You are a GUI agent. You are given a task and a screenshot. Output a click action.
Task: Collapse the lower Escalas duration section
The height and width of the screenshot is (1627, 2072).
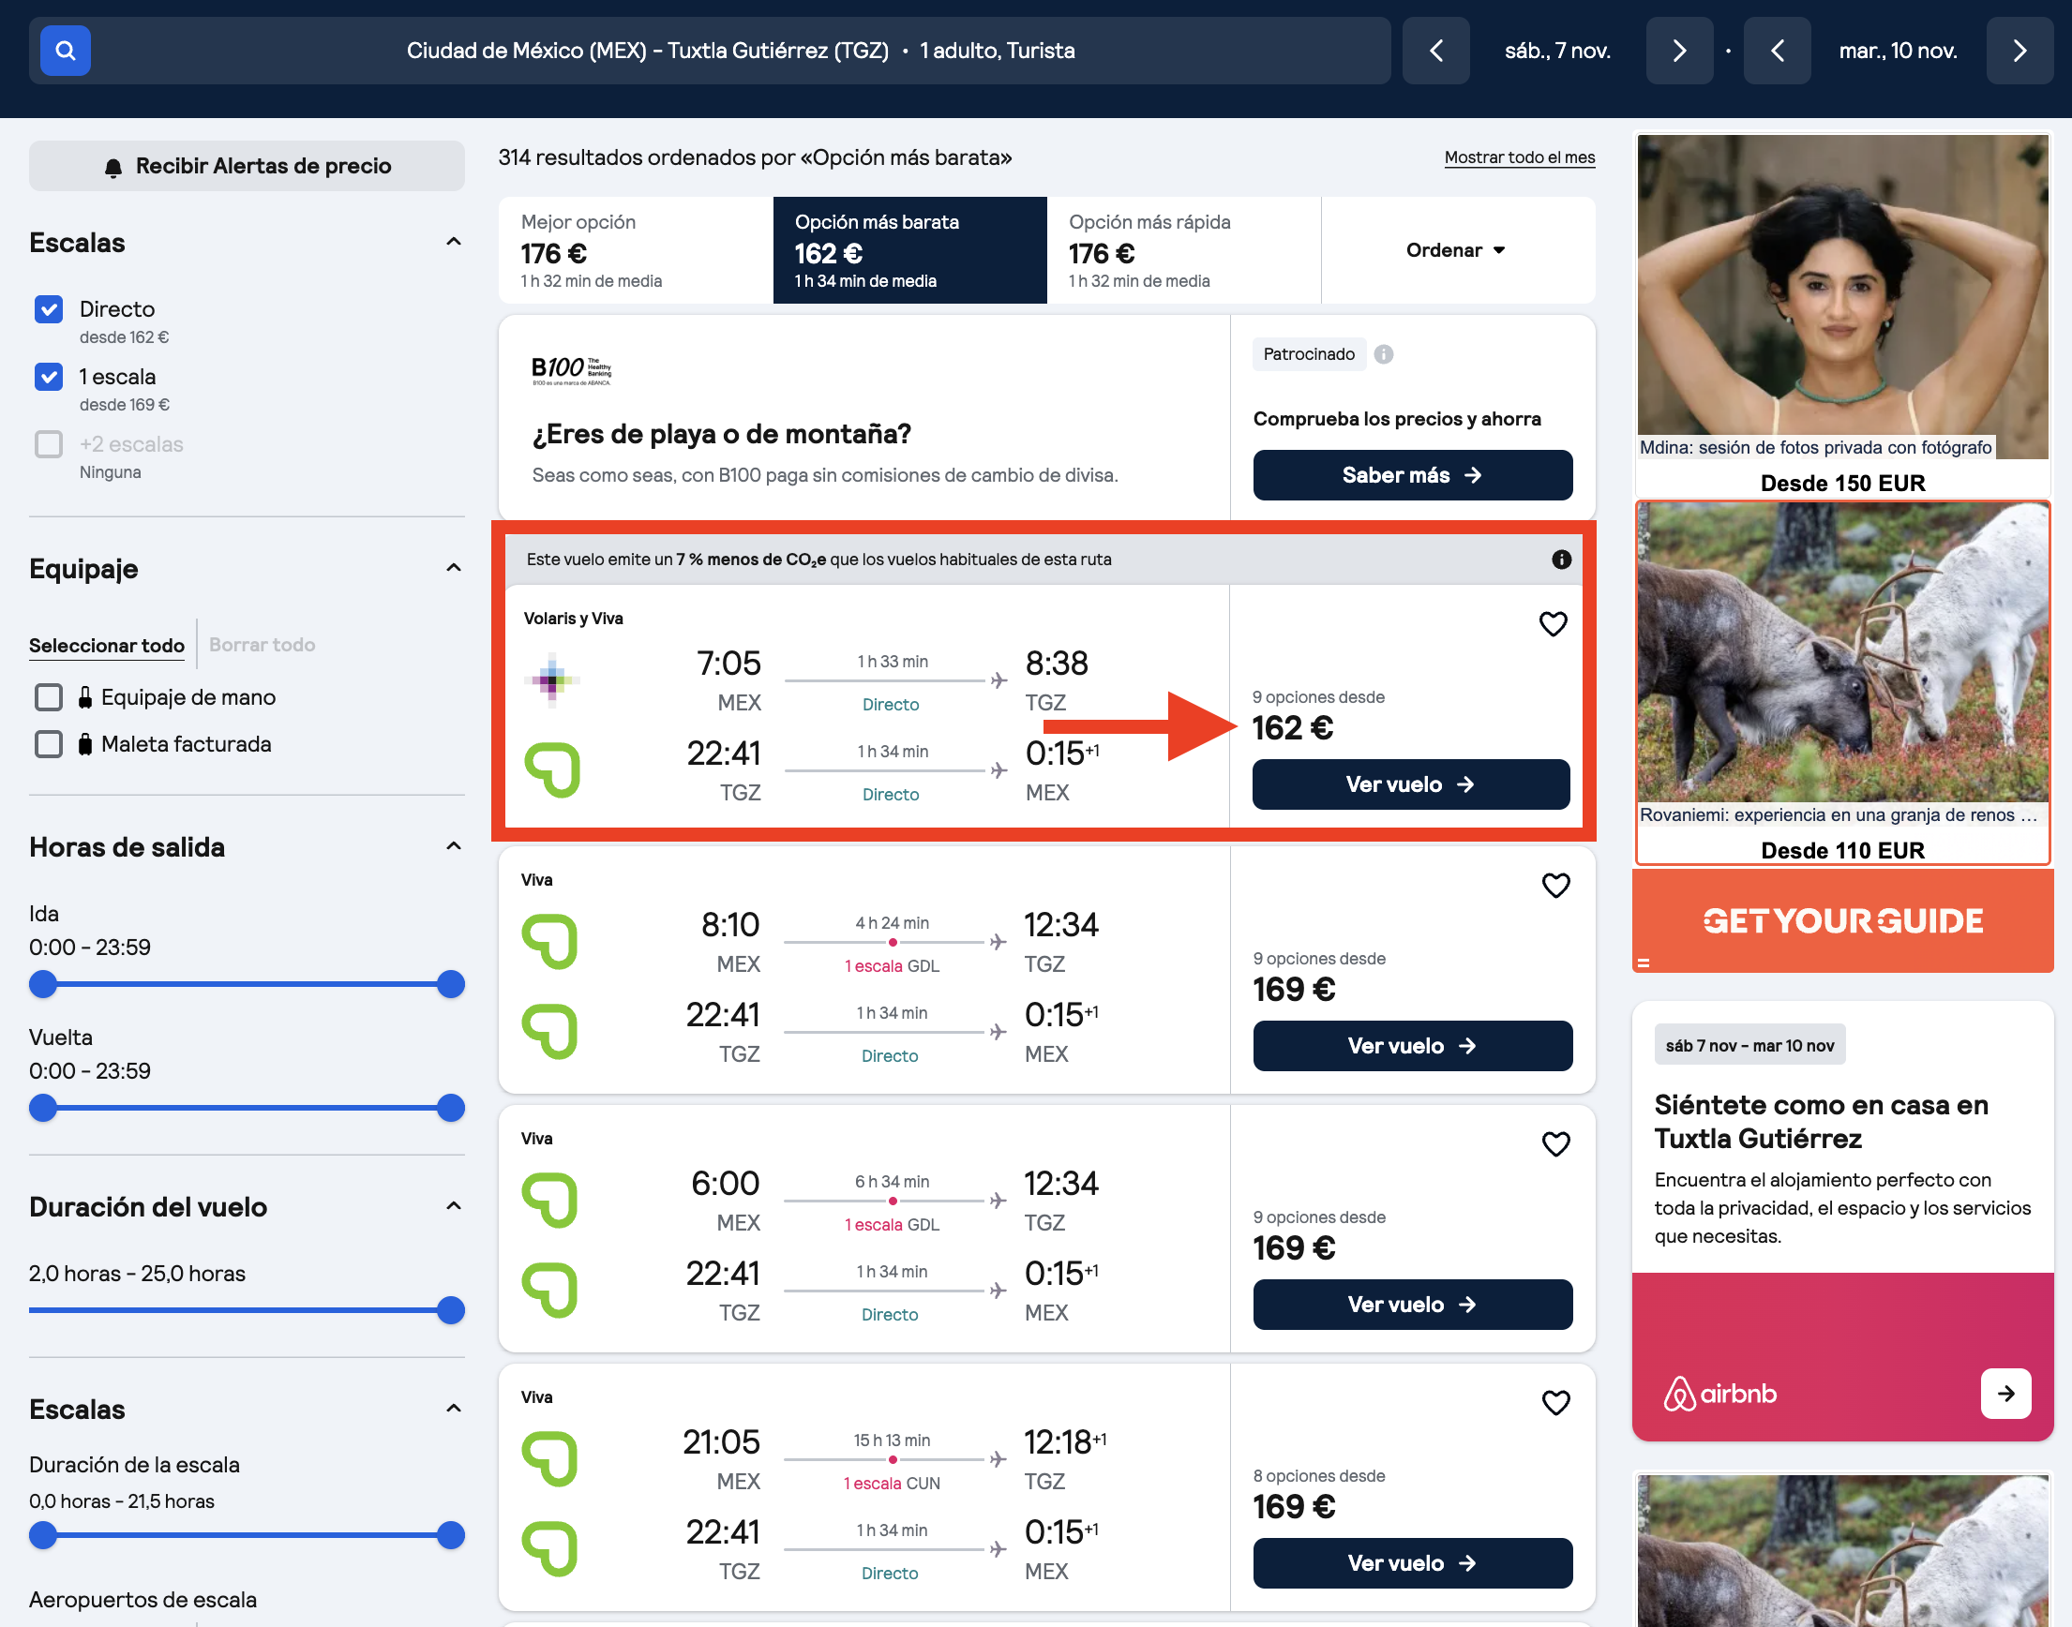point(454,1408)
